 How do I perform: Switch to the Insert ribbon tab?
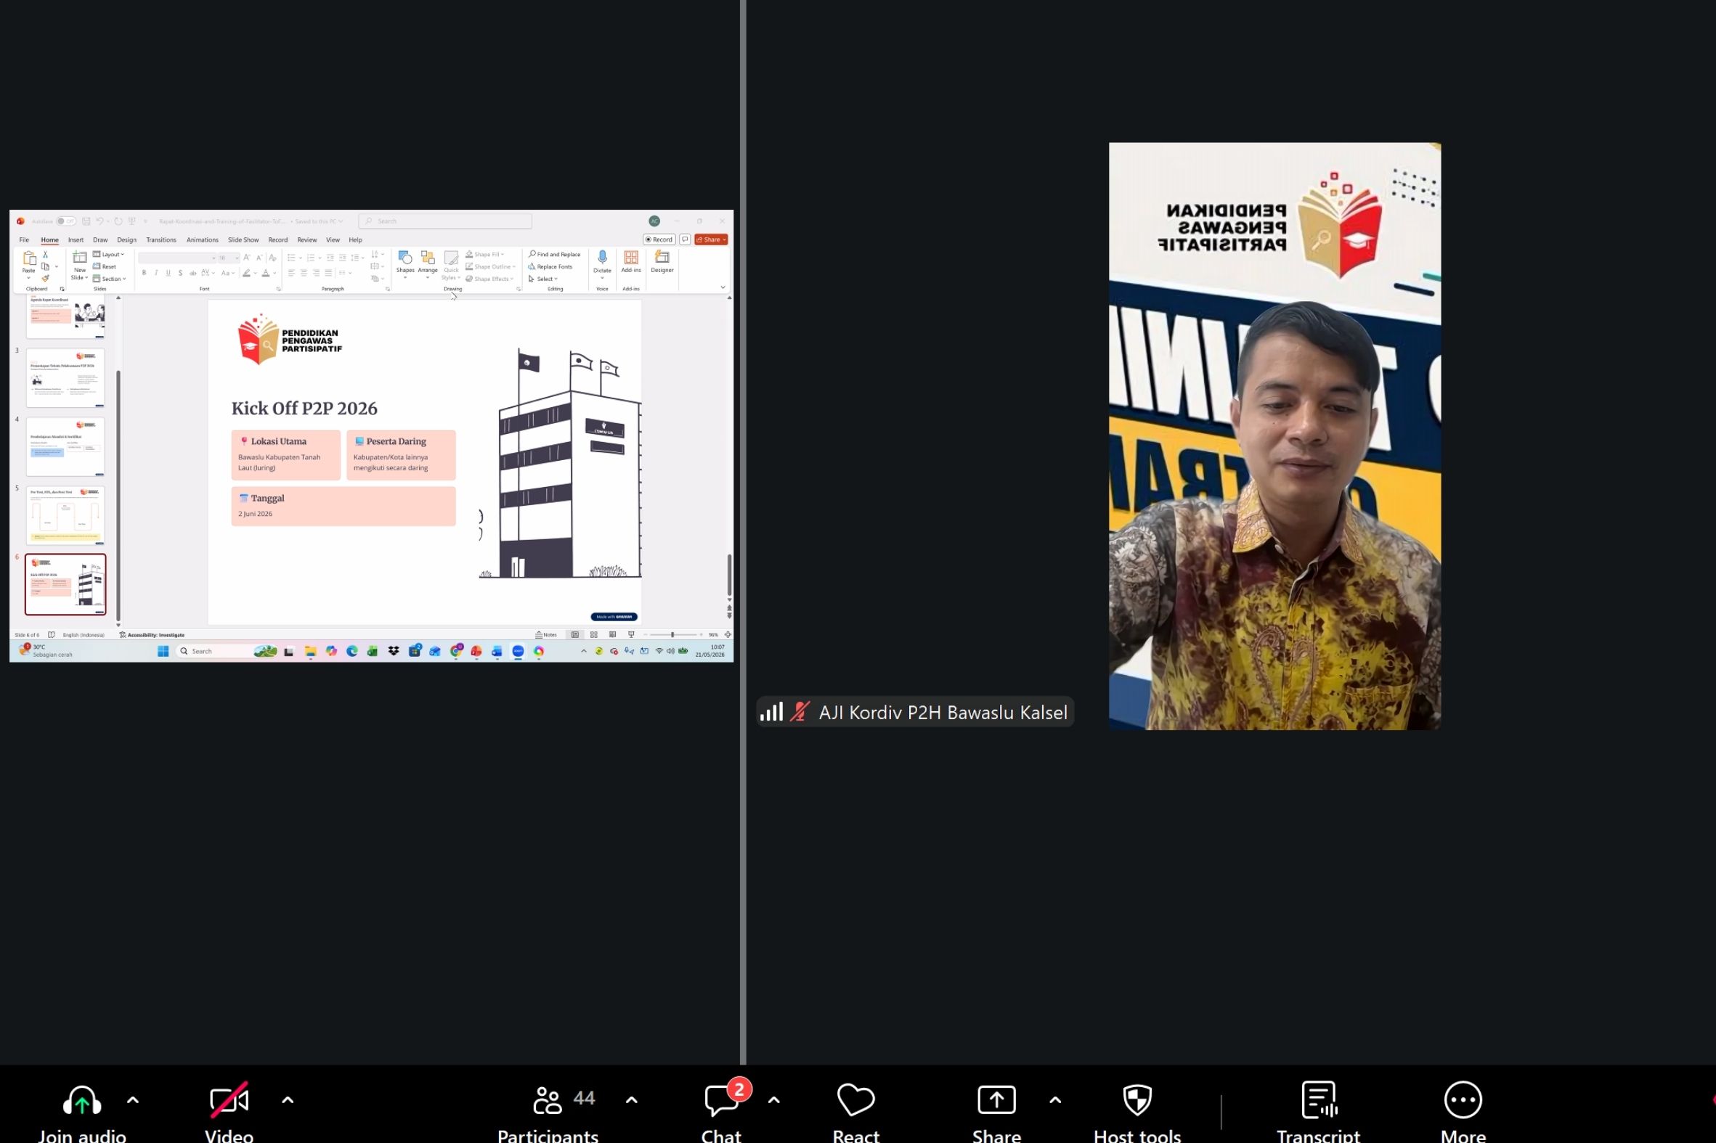point(76,239)
